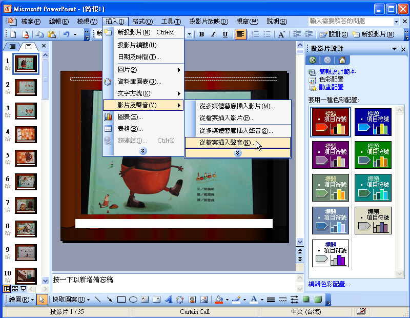Expand the Movies and Sounds submenu chevron
The height and width of the screenshot is (318, 410).
[237, 153]
